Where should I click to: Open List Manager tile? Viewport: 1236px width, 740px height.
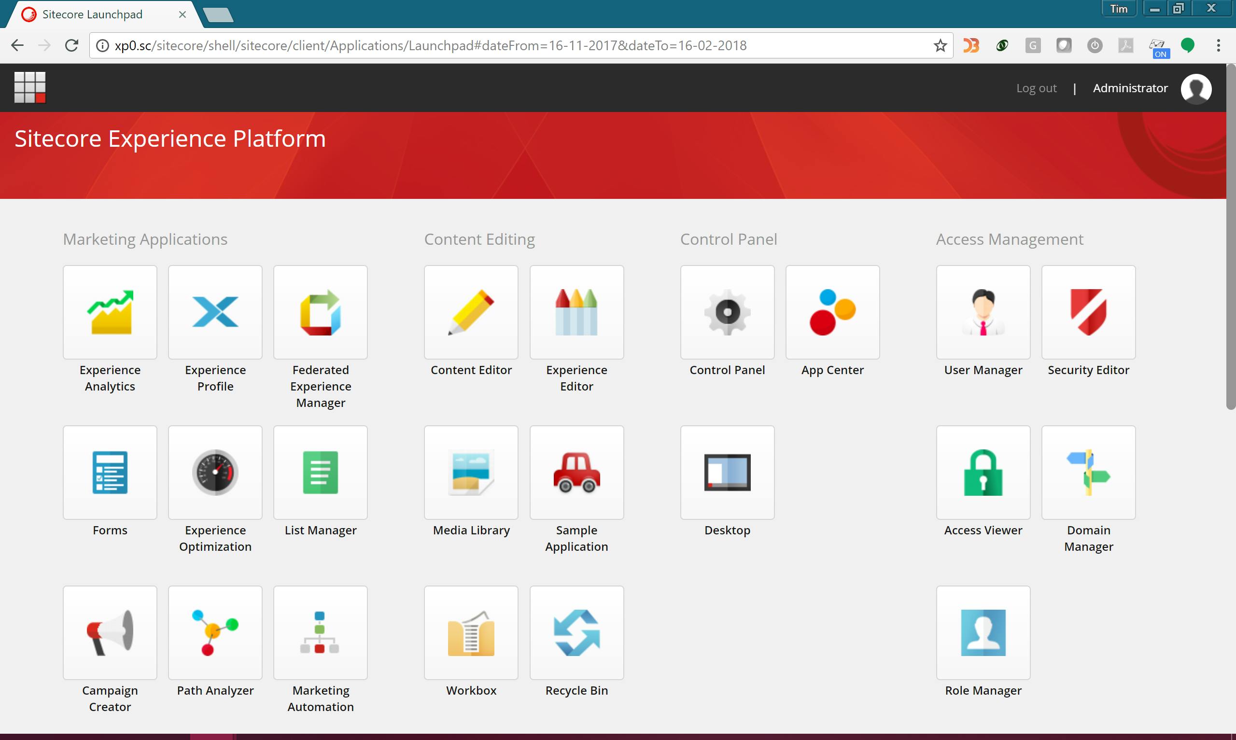[321, 472]
